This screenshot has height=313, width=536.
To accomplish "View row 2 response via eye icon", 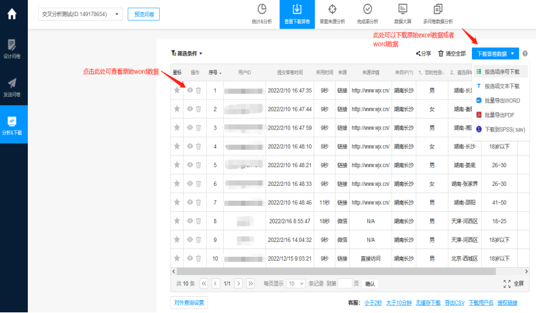I will 189,109.
